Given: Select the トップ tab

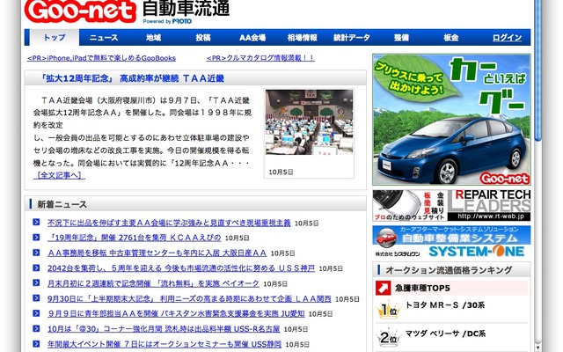Looking at the screenshot, I should (55, 37).
